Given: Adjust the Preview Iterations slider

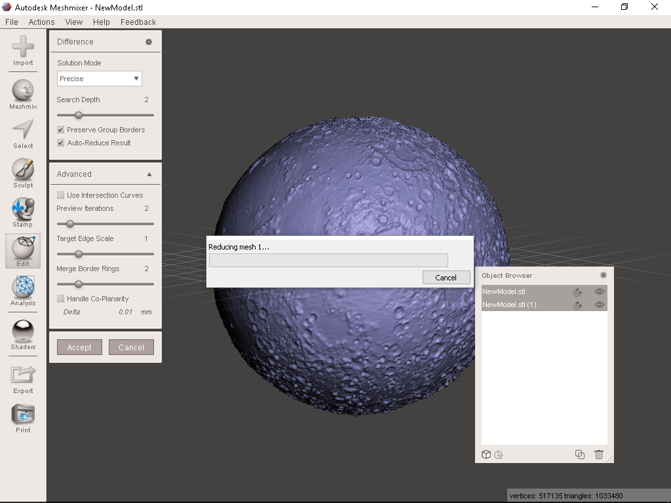Looking at the screenshot, I should pyautogui.click(x=70, y=224).
